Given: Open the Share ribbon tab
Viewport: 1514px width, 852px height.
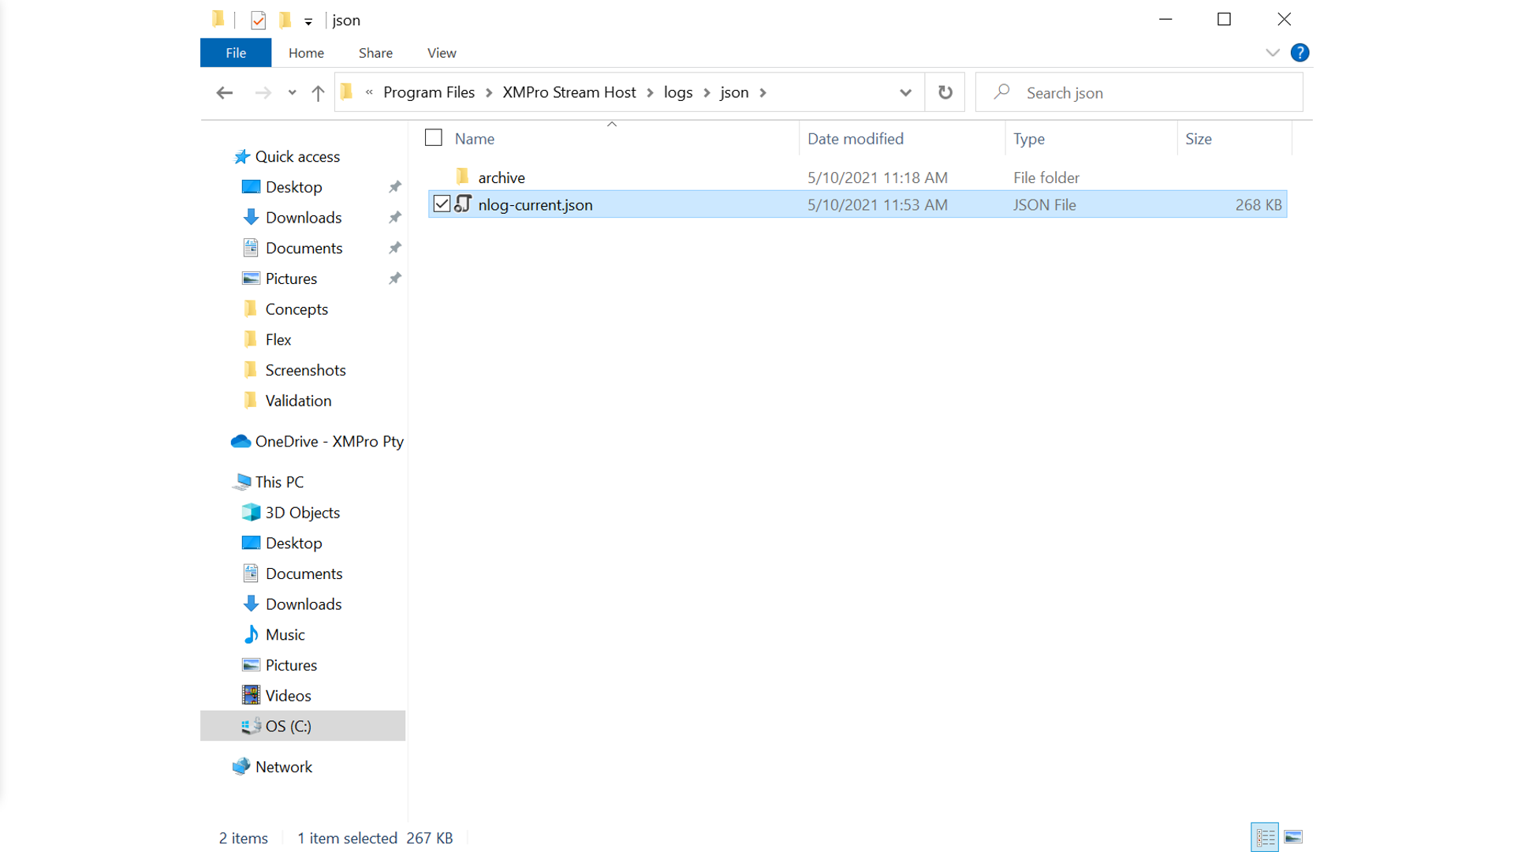Looking at the screenshot, I should pos(375,52).
